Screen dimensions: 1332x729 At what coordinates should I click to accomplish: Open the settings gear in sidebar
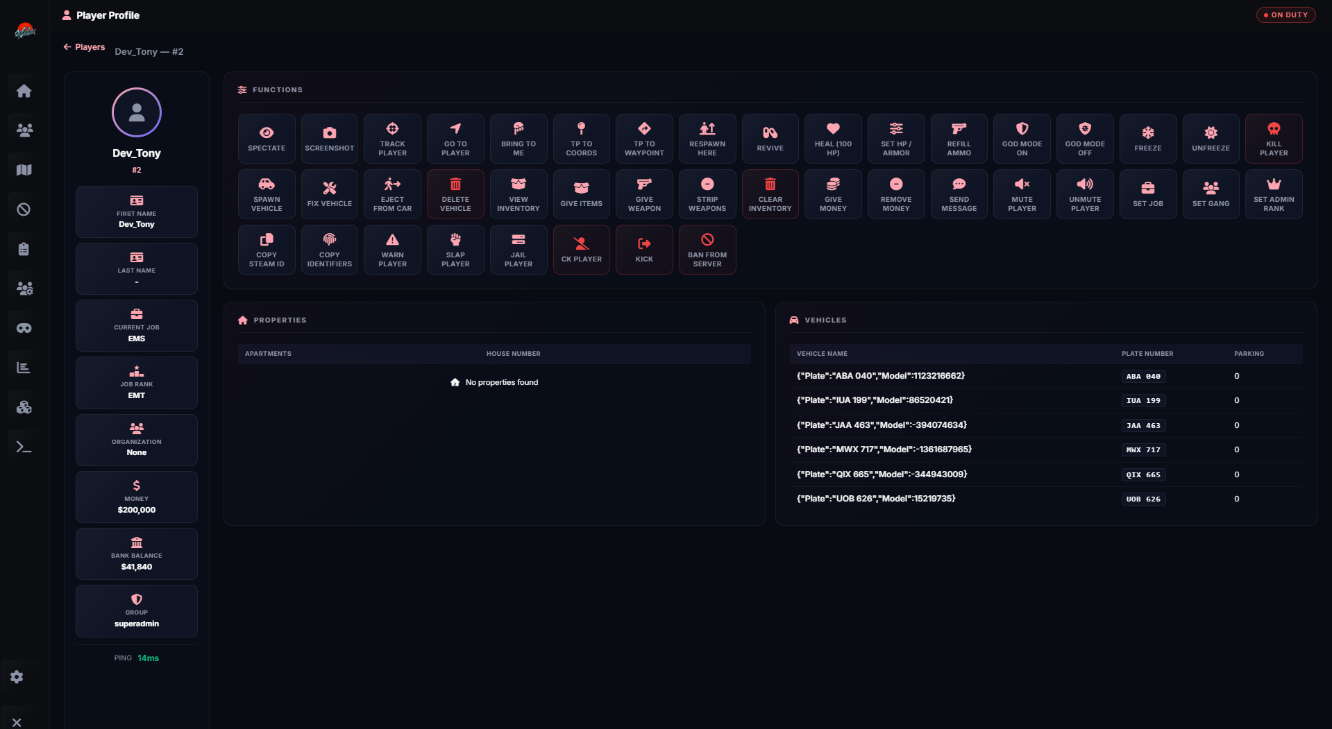click(17, 677)
